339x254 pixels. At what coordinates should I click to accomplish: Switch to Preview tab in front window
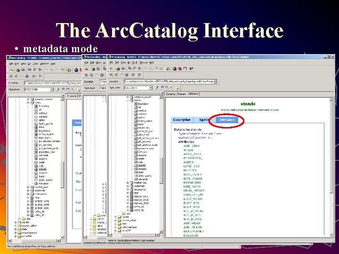coord(182,94)
